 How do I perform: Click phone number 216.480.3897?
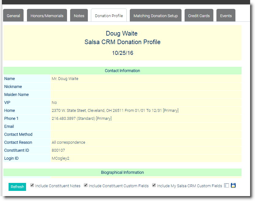(x=82, y=119)
